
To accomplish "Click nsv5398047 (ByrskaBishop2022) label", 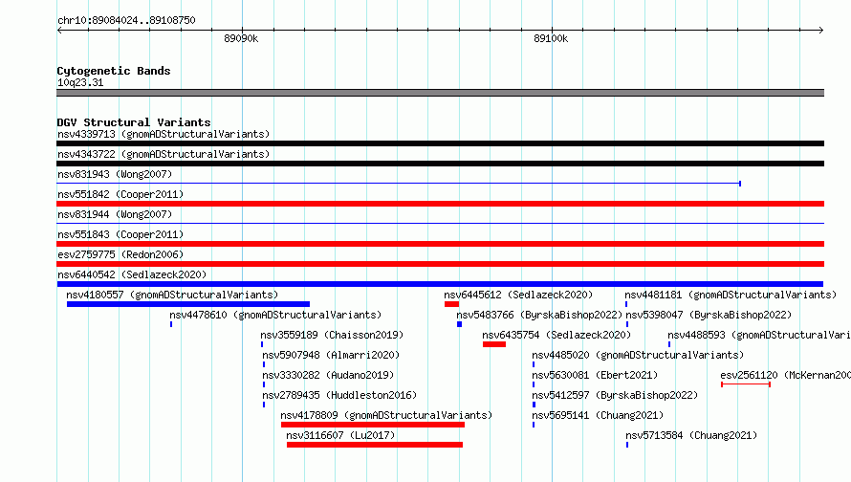I will (709, 315).
